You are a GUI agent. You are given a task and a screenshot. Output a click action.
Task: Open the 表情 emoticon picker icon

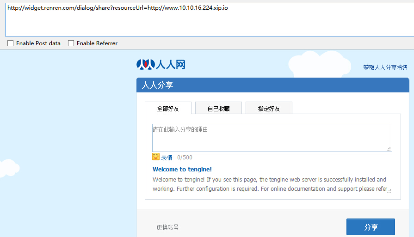[156, 157]
